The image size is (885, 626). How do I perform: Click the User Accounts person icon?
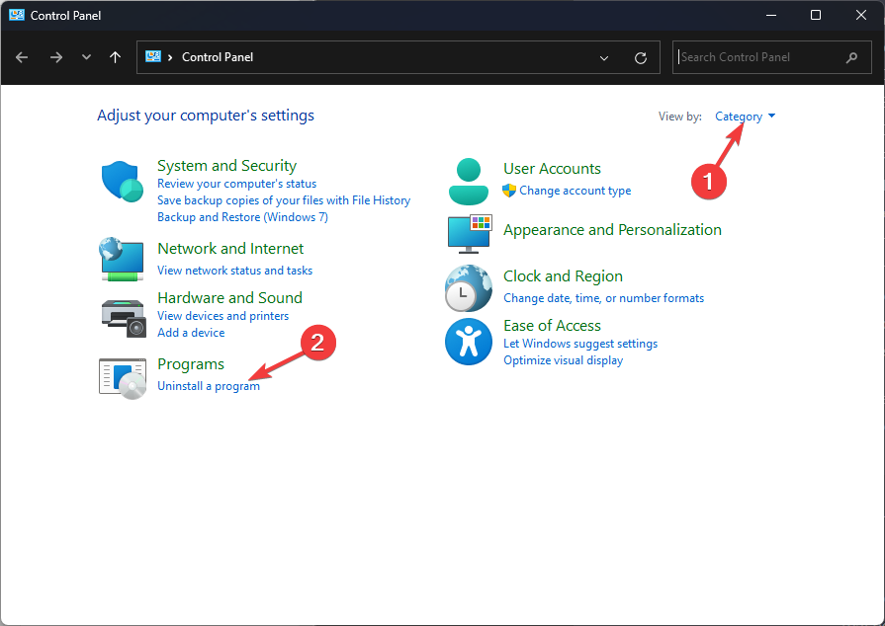tap(469, 182)
